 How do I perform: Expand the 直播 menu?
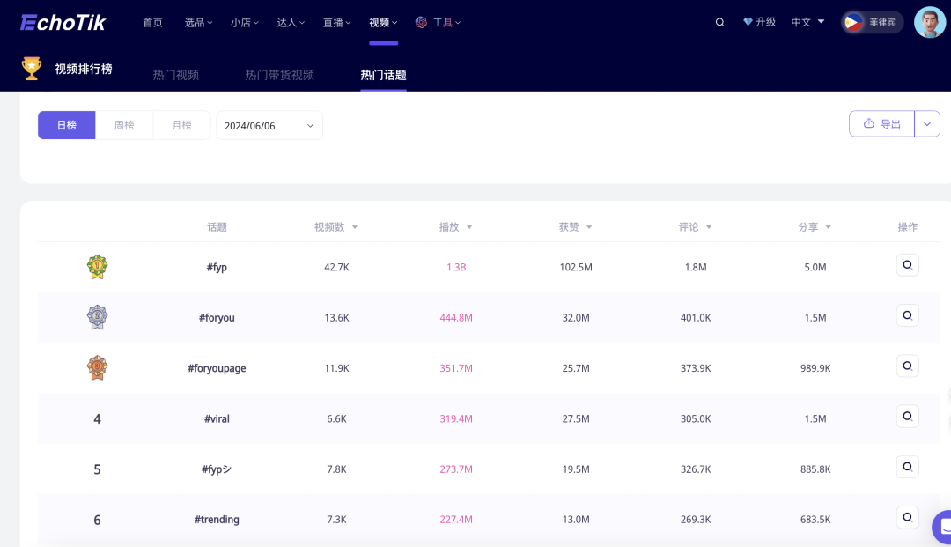[x=336, y=22]
